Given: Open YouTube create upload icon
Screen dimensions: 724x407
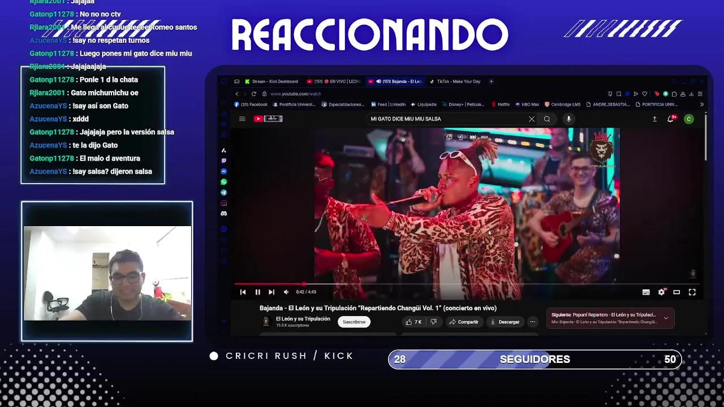Looking at the screenshot, I should tap(654, 119).
